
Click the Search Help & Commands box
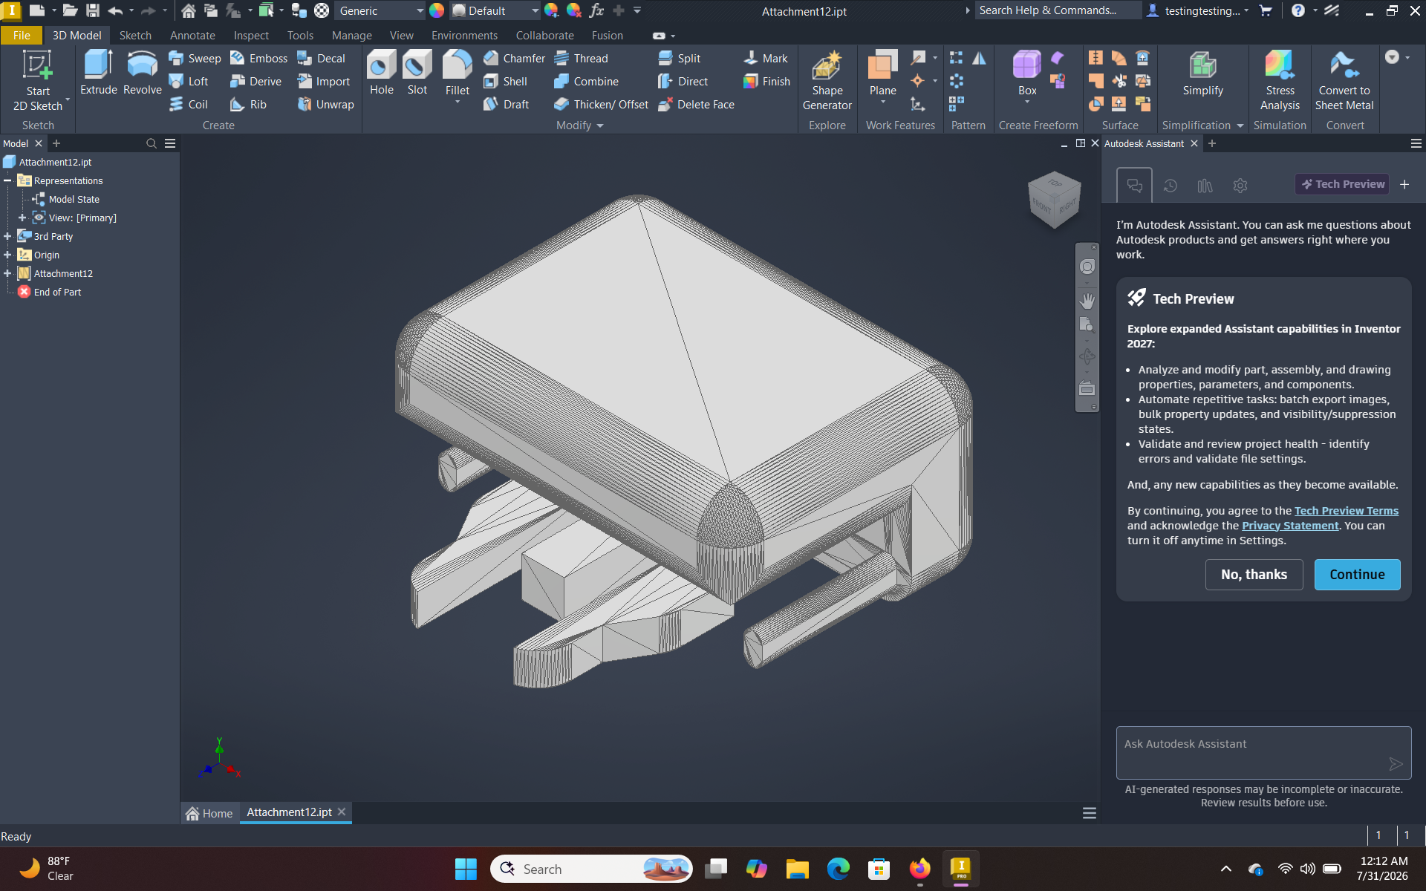tap(1058, 10)
